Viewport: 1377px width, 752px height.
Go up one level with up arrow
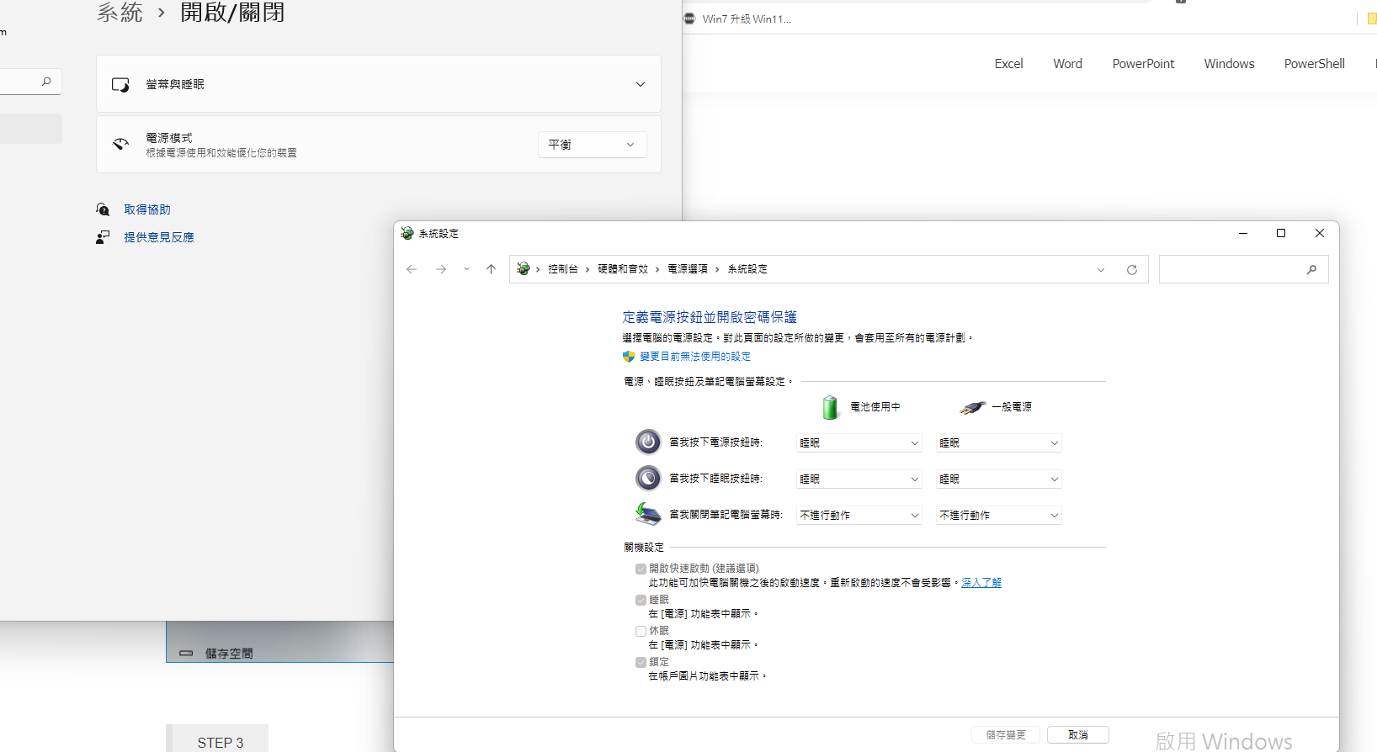[x=492, y=269]
